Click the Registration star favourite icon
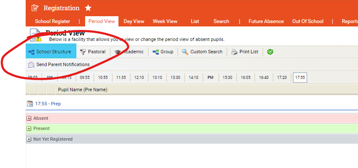Image resolution: width=358 pixels, height=168 pixels. pyautogui.click(x=88, y=8)
